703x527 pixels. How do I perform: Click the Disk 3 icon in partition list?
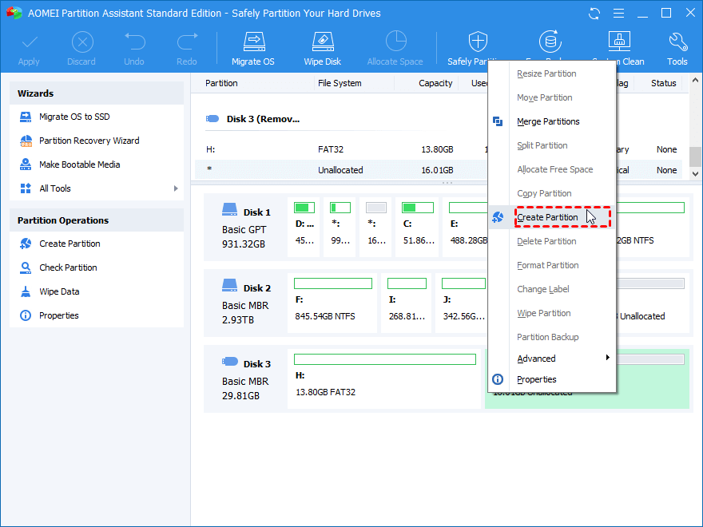coord(212,119)
